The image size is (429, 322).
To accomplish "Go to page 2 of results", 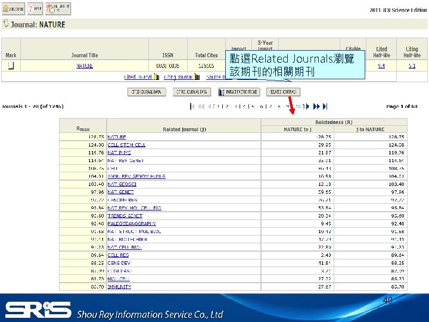I will click(227, 106).
